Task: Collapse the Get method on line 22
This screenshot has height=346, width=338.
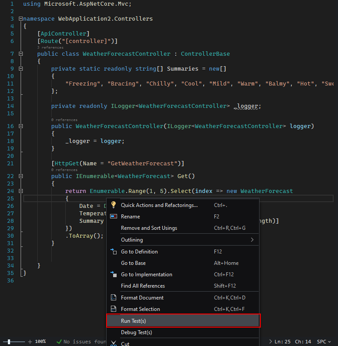Action: point(21,176)
